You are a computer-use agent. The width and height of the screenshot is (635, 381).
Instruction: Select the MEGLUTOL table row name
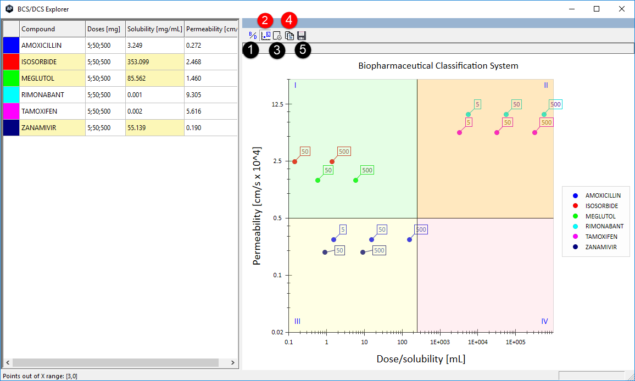(52, 78)
